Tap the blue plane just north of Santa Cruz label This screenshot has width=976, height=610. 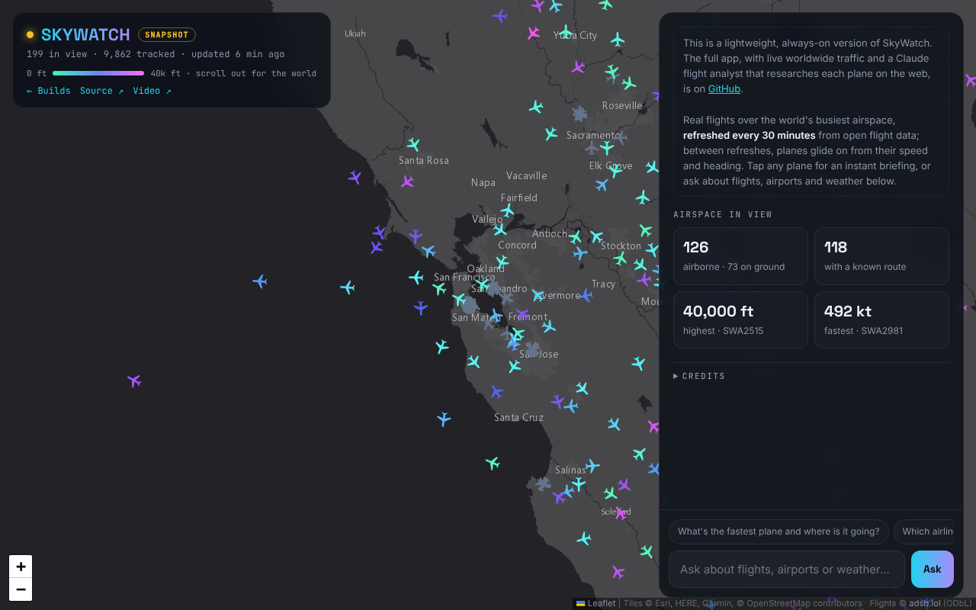(x=496, y=392)
